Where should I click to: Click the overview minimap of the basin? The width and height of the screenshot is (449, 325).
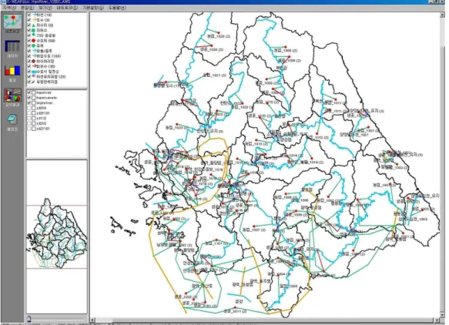[x=57, y=236]
